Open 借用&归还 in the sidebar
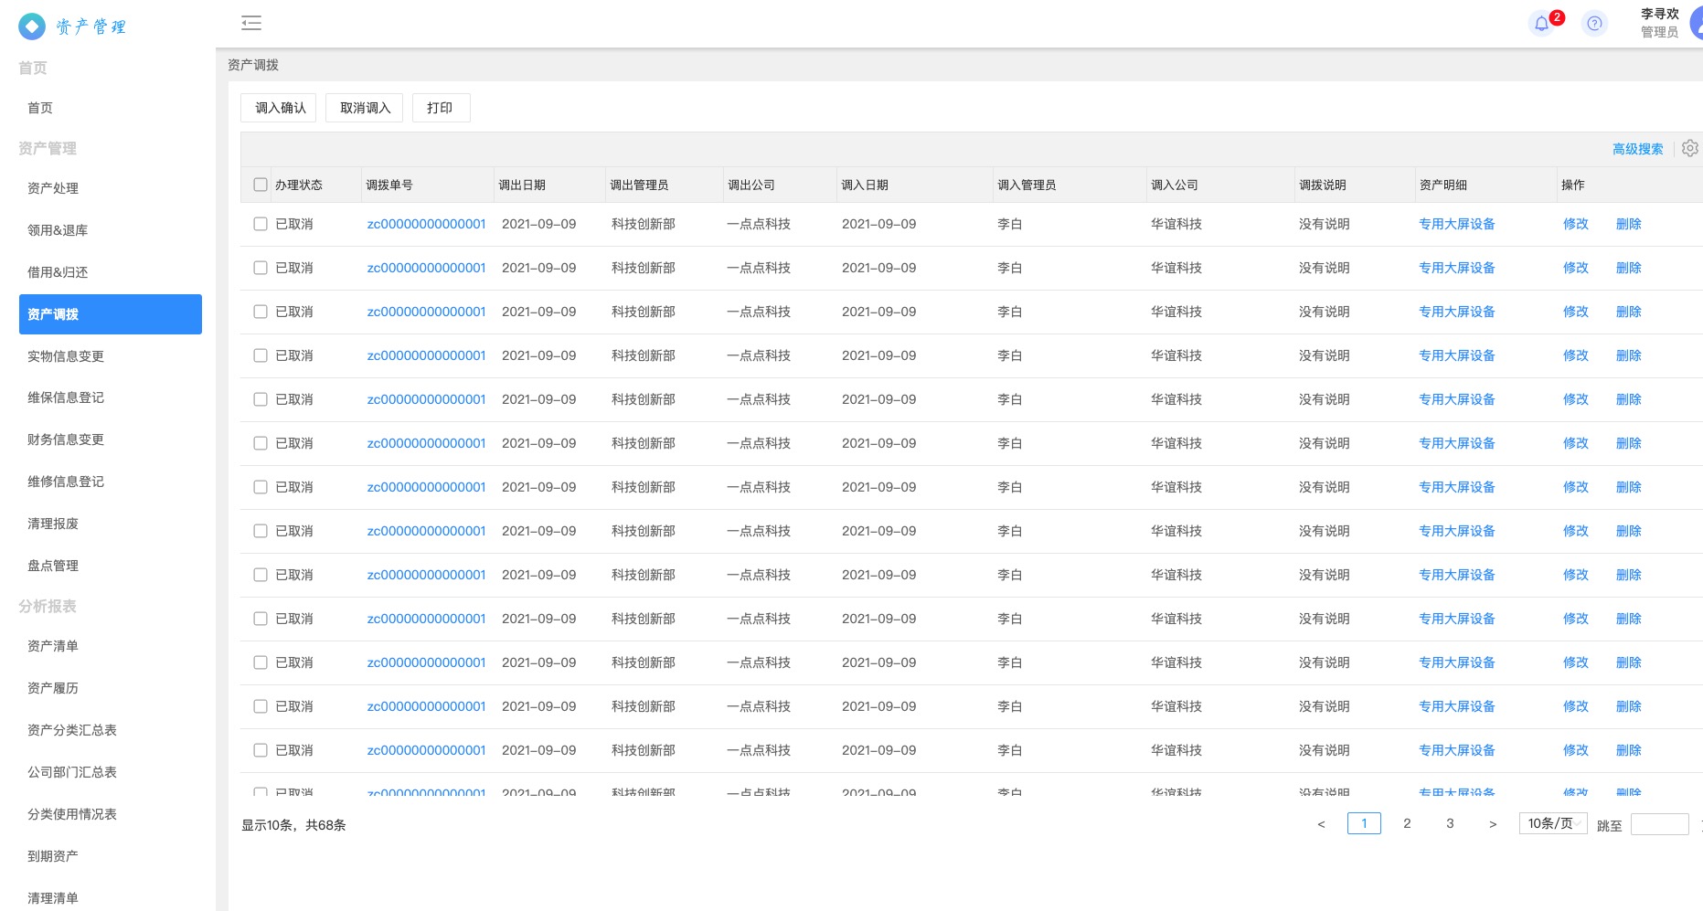Viewport: 1703px width, 911px height. [58, 272]
